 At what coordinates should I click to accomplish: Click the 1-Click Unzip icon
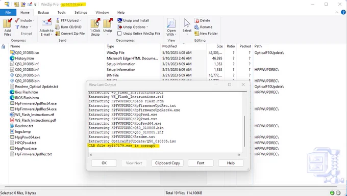tap(95, 23)
